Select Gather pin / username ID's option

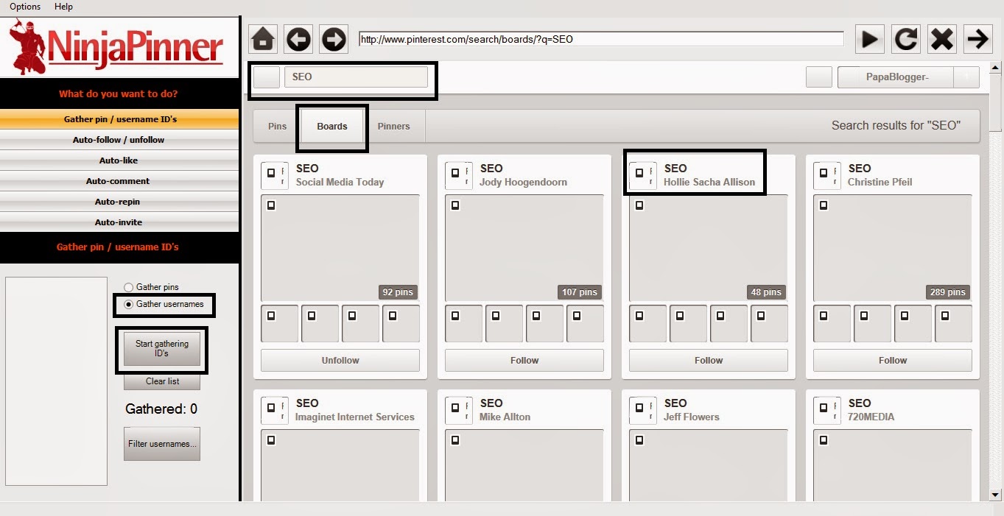click(119, 119)
